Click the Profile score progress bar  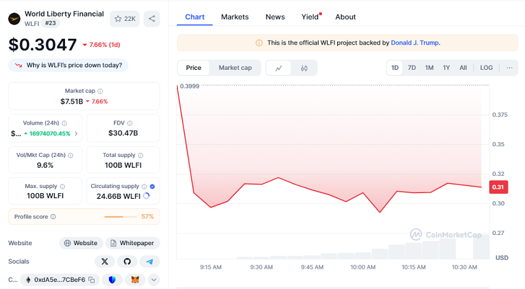coord(120,217)
